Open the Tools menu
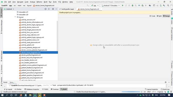 point(55,2)
